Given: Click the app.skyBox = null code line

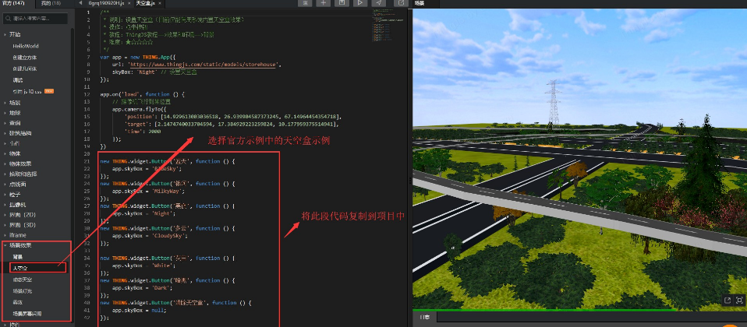Looking at the screenshot, I should 140,311.
